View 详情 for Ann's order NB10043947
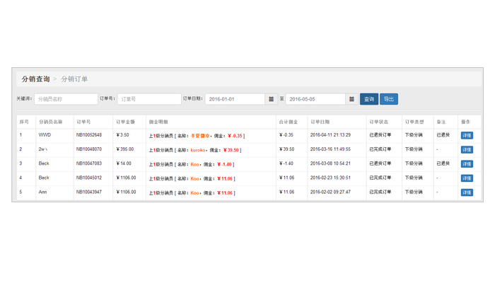 467,192
